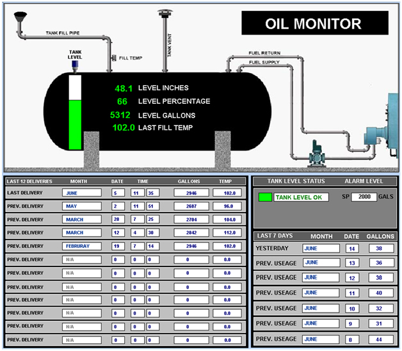
Task: Click the 102.0 last fill temp value
Action: pos(124,127)
